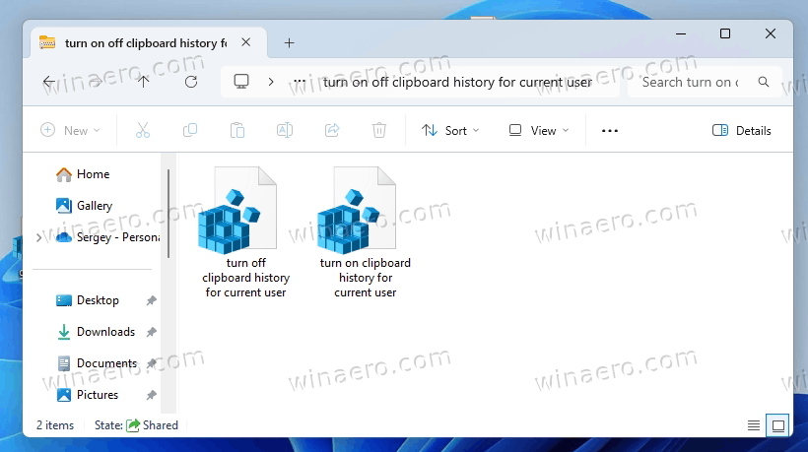Close the File Explorer window
Viewport: 808px width, 452px height.
coord(771,34)
